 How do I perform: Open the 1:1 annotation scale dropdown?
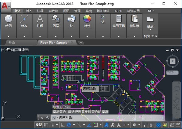point(127,125)
